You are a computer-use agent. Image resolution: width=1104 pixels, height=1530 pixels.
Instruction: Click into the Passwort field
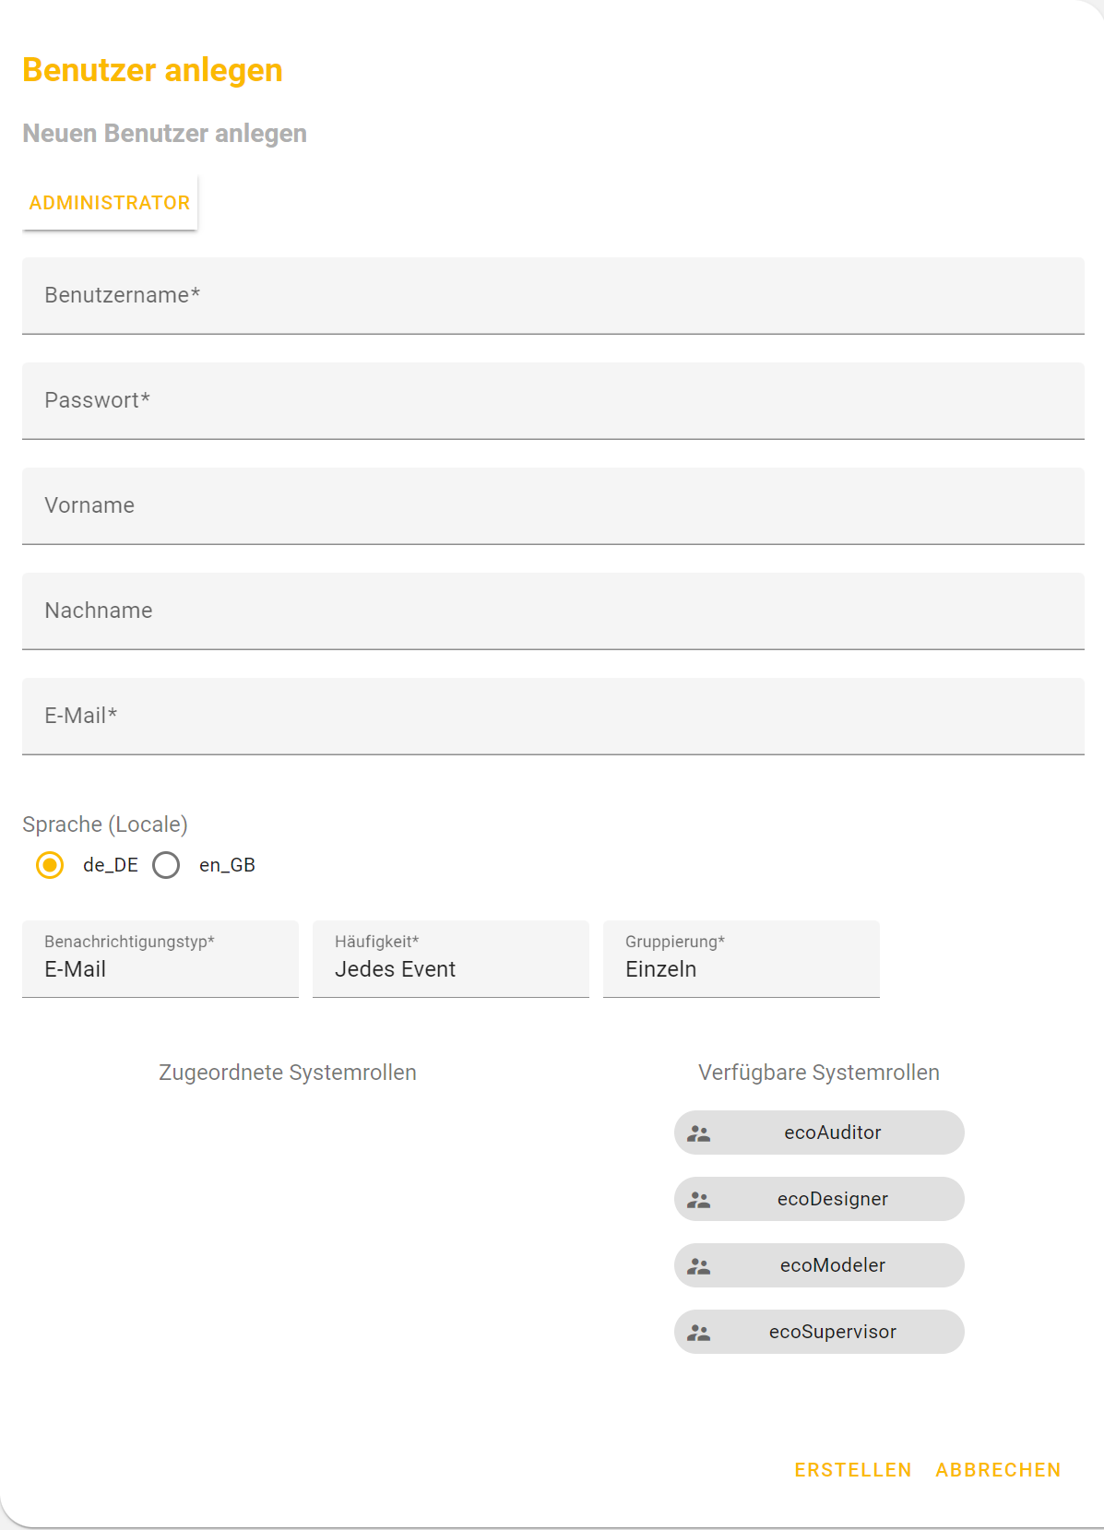point(552,401)
